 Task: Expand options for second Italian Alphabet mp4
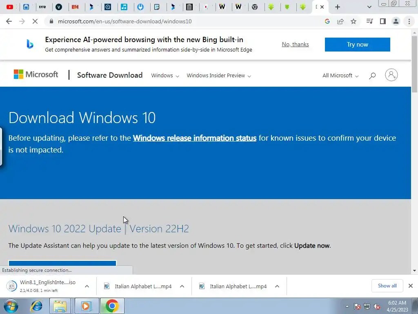click(x=277, y=286)
